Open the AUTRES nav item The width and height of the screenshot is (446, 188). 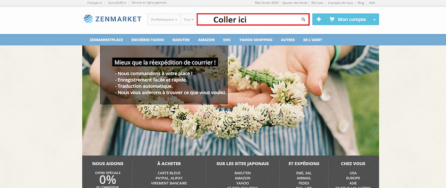point(288,40)
